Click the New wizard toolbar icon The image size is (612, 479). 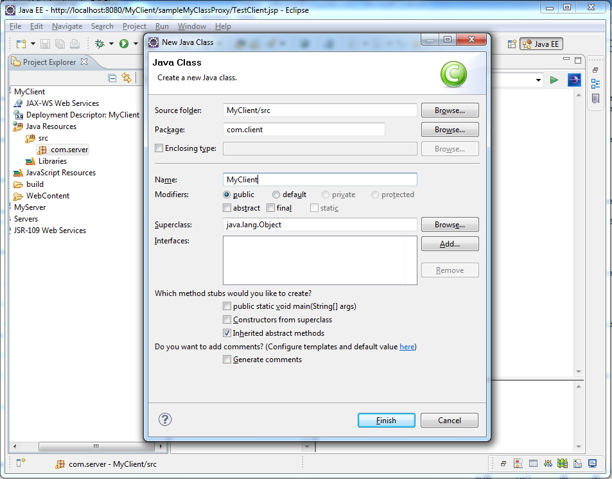[21, 44]
